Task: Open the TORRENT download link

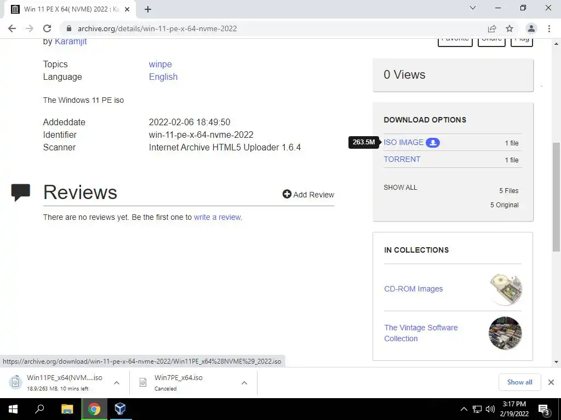Action: (x=402, y=159)
